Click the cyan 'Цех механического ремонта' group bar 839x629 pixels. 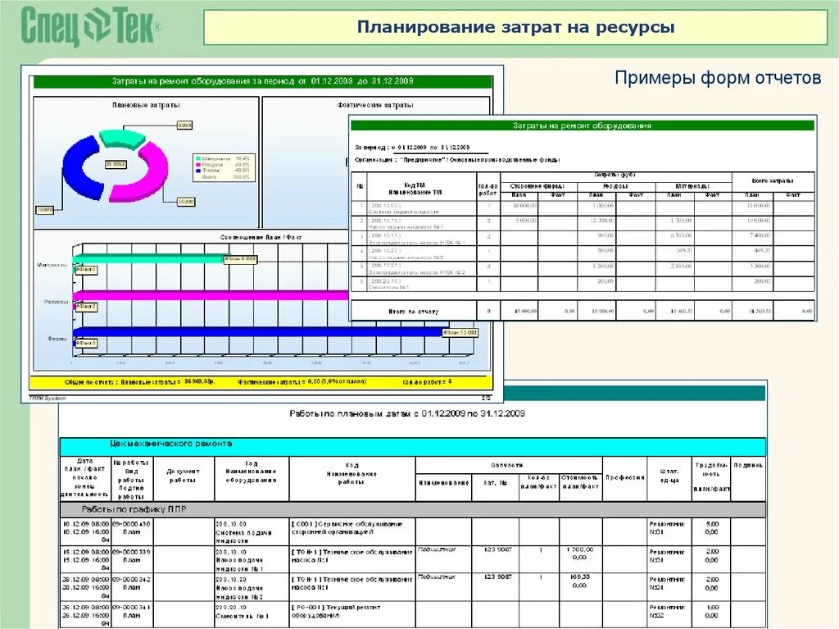[x=413, y=446]
